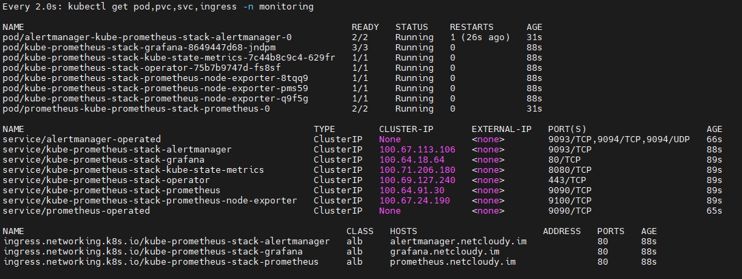The image size is (742, 279).
Task: Click the 3/3 ready value of grafana pod
Action: tap(359, 48)
